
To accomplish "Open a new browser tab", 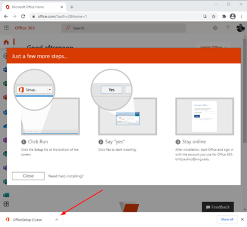I will [72, 7].
